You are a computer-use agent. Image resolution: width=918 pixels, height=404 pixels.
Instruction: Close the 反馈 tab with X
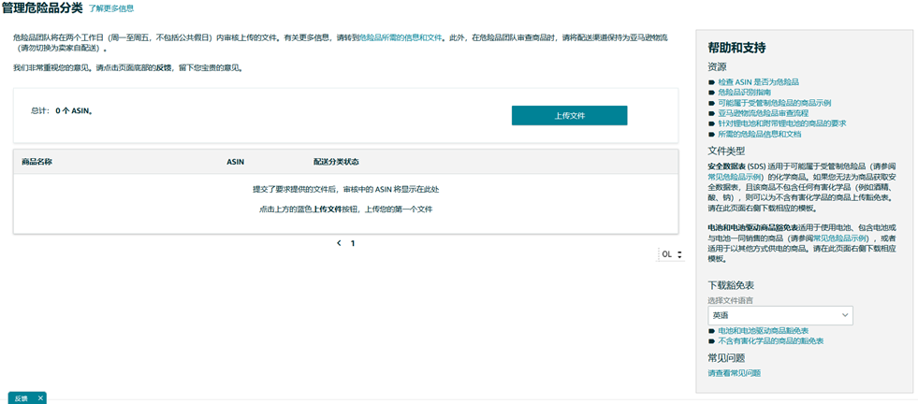(x=40, y=398)
